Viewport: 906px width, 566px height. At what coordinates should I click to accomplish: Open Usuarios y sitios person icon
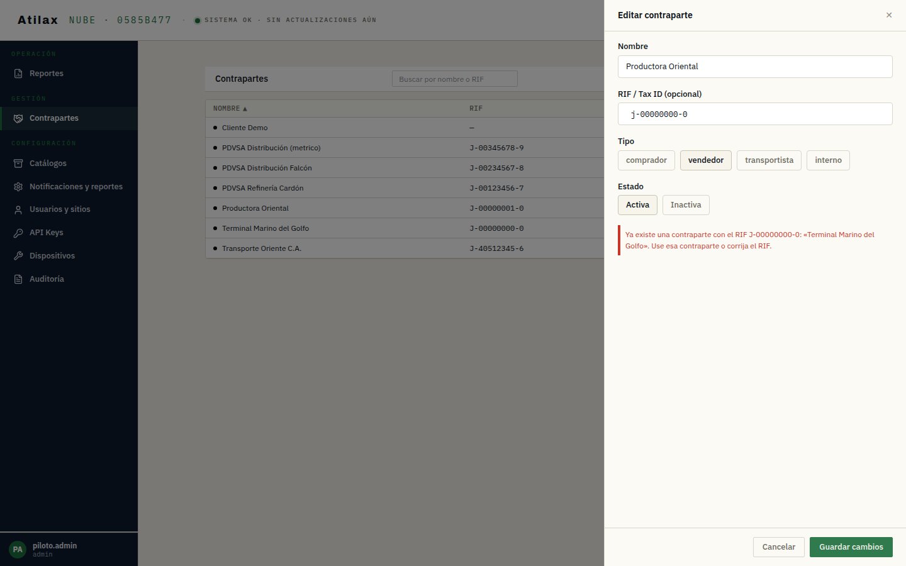coord(18,209)
